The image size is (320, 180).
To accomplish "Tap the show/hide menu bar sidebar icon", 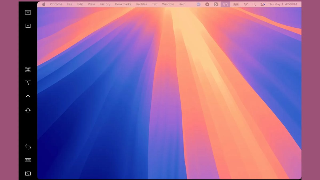I will point(28,13).
